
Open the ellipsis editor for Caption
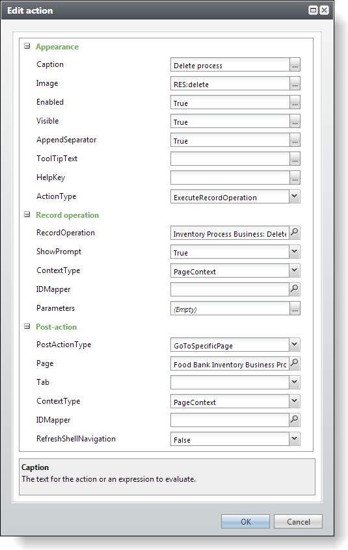(295, 65)
